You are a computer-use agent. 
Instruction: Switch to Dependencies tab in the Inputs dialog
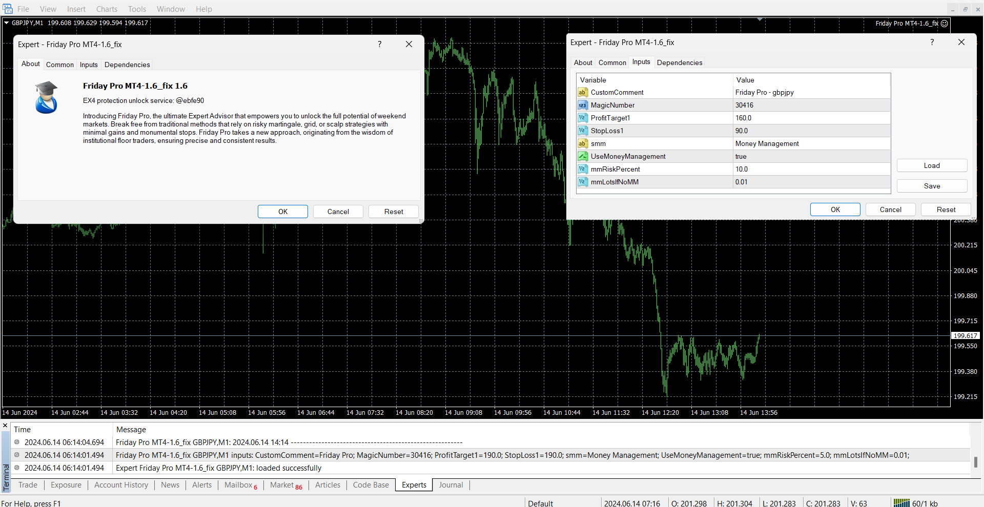coord(680,62)
